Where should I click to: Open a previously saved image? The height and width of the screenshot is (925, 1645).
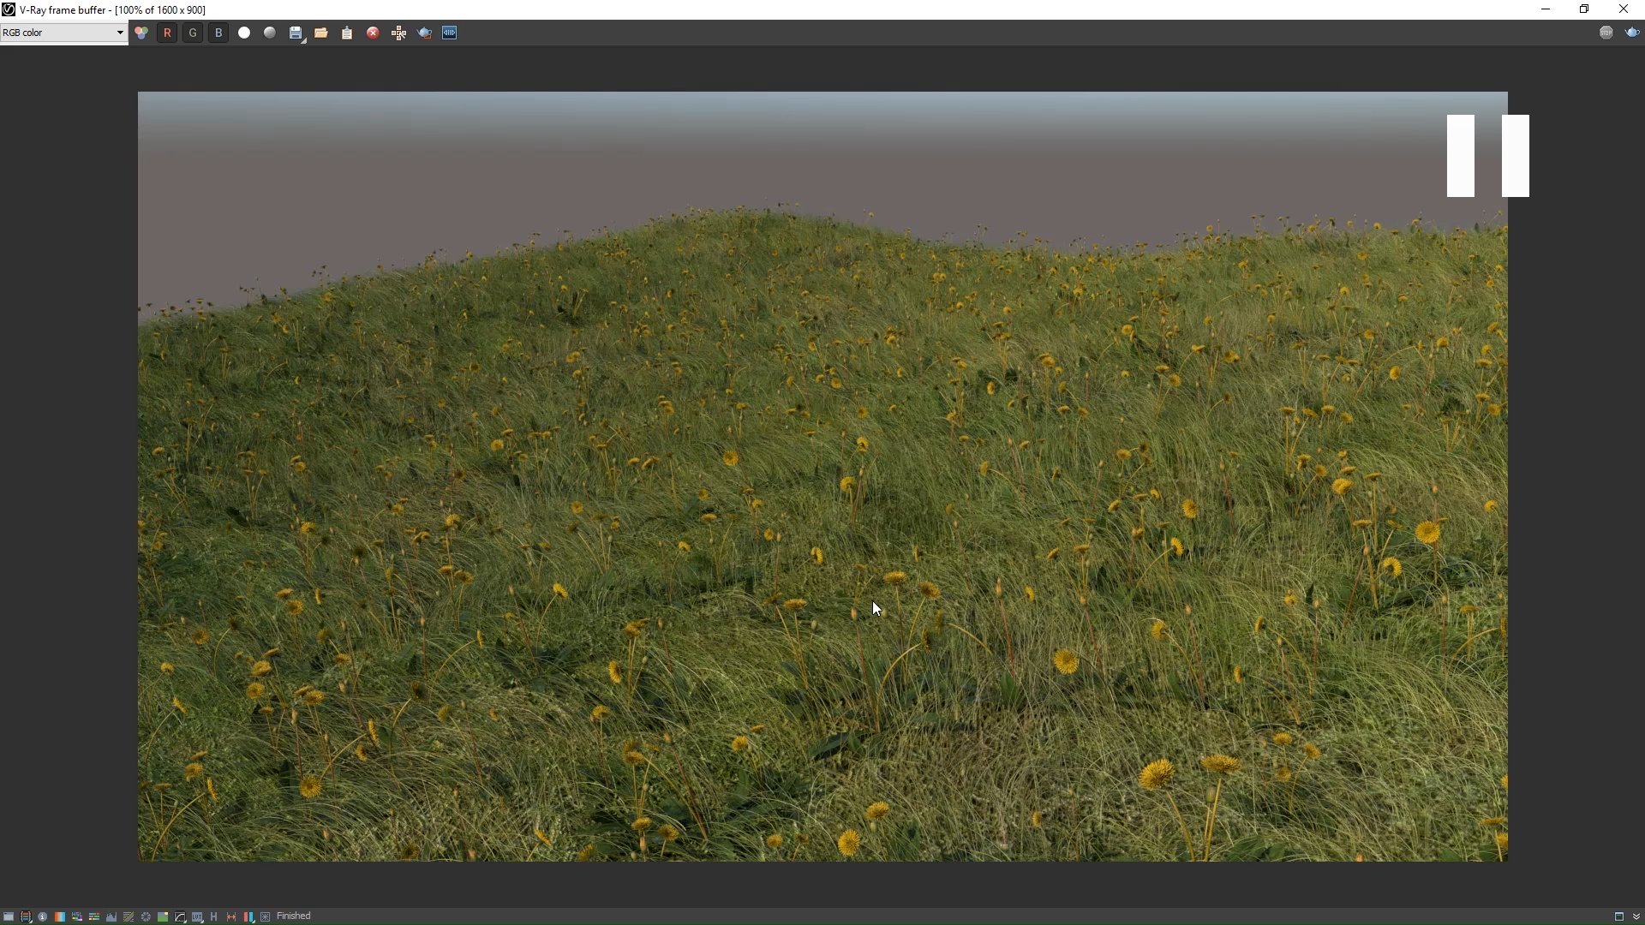point(321,33)
